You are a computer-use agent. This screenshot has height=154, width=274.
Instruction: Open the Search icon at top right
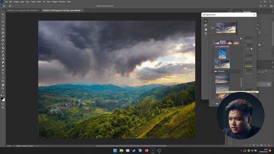[261, 6]
